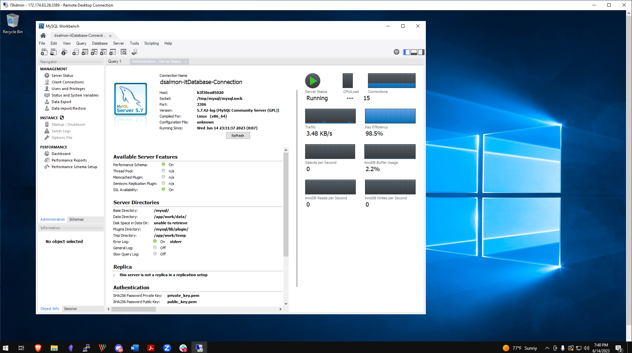Click the Slow Query Log Off indicator

pyautogui.click(x=155, y=254)
